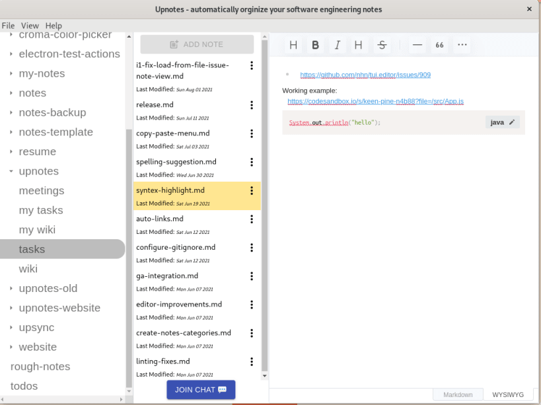Open the linting-fixes.md note
The width and height of the screenshot is (541, 405).
[x=163, y=361]
